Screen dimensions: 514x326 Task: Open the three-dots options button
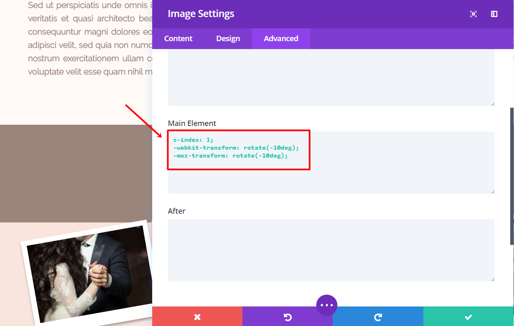(326, 305)
